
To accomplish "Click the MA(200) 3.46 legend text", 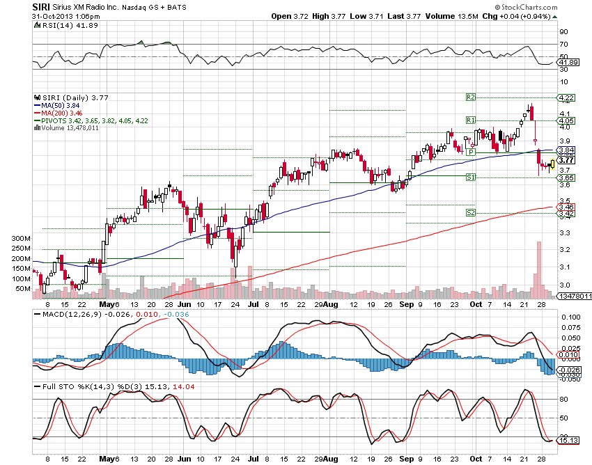I will [x=61, y=113].
